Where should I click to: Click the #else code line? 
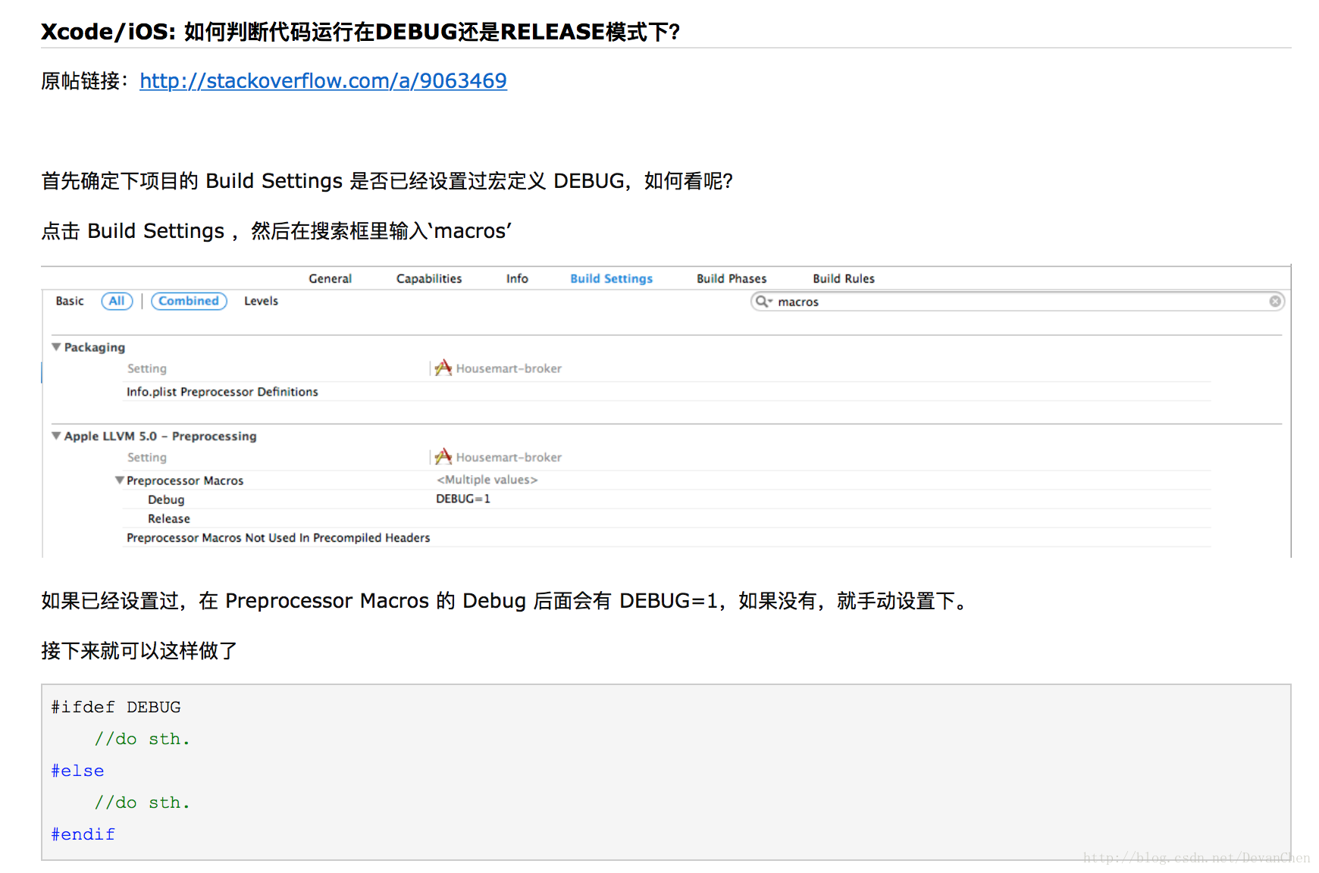click(77, 771)
